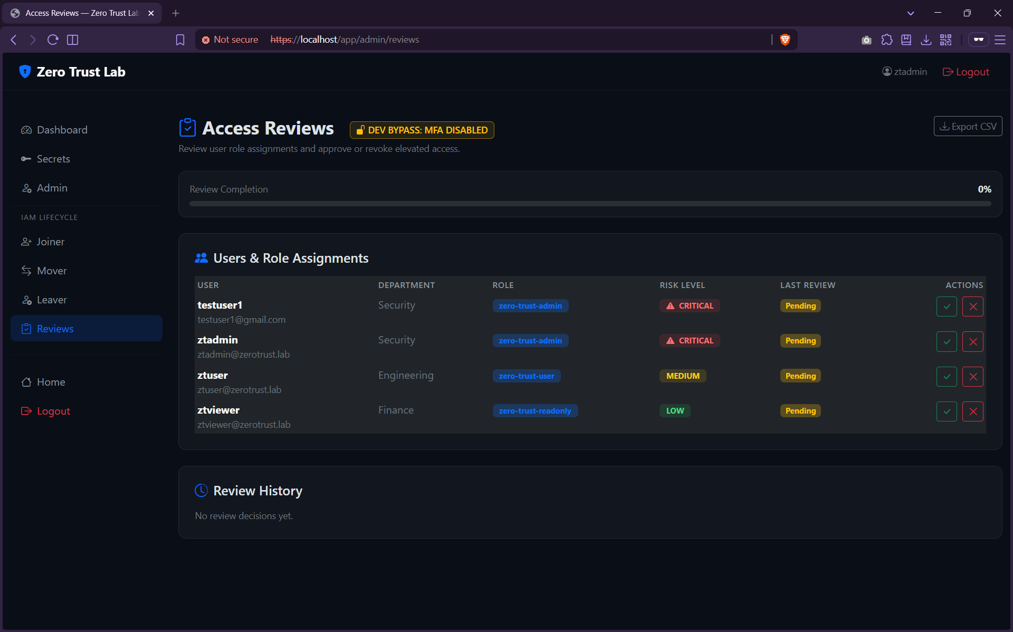Click the Review Completion progress bar

coord(590,204)
